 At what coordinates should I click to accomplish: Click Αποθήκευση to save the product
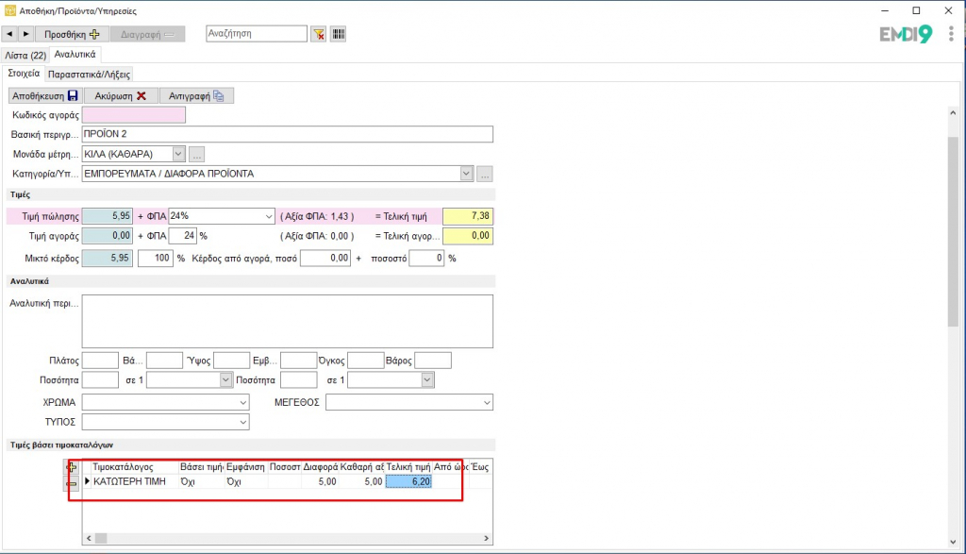coord(45,95)
